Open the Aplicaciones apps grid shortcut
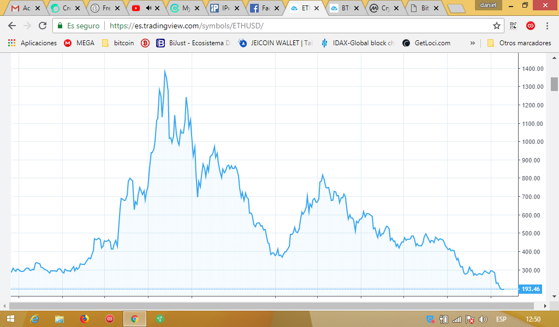This screenshot has width=559, height=327. coord(32,43)
